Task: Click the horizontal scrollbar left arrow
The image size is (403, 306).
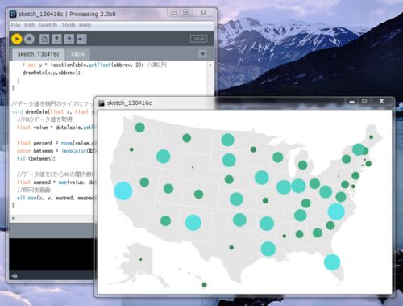Action: pyautogui.click(x=13, y=218)
